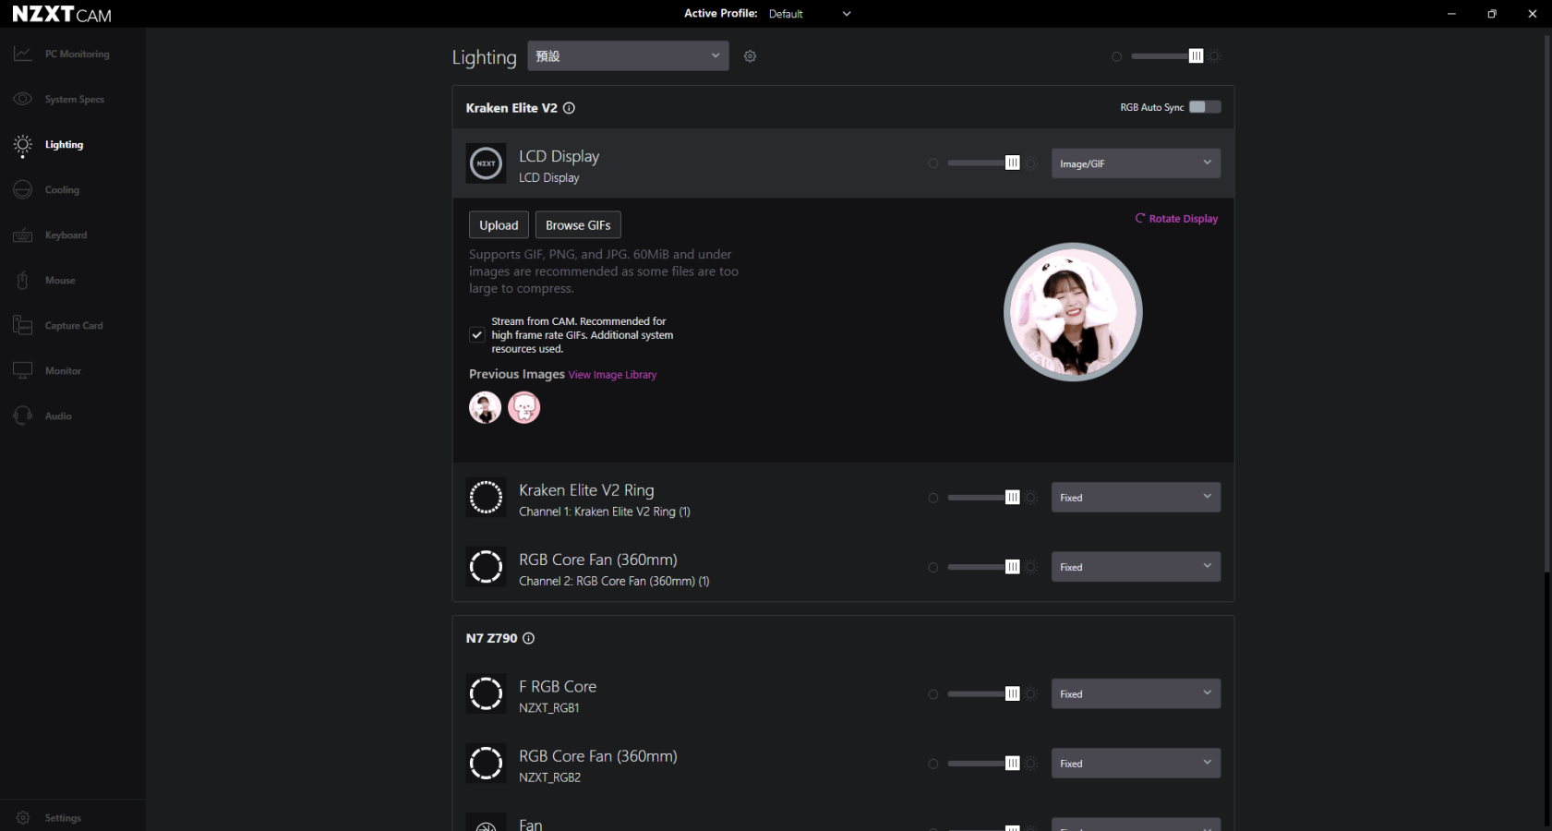1552x831 pixels.
Task: Open the PC Monitoring section icon
Action: coord(23,54)
